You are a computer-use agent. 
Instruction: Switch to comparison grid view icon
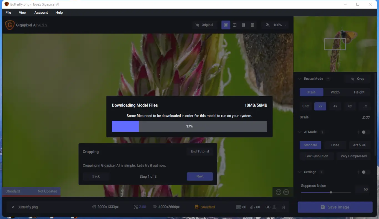[252, 25]
